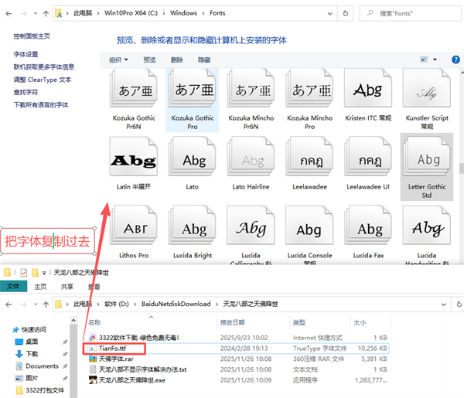Open the 组织 dropdown menu
464x398 pixels.
click(x=118, y=60)
